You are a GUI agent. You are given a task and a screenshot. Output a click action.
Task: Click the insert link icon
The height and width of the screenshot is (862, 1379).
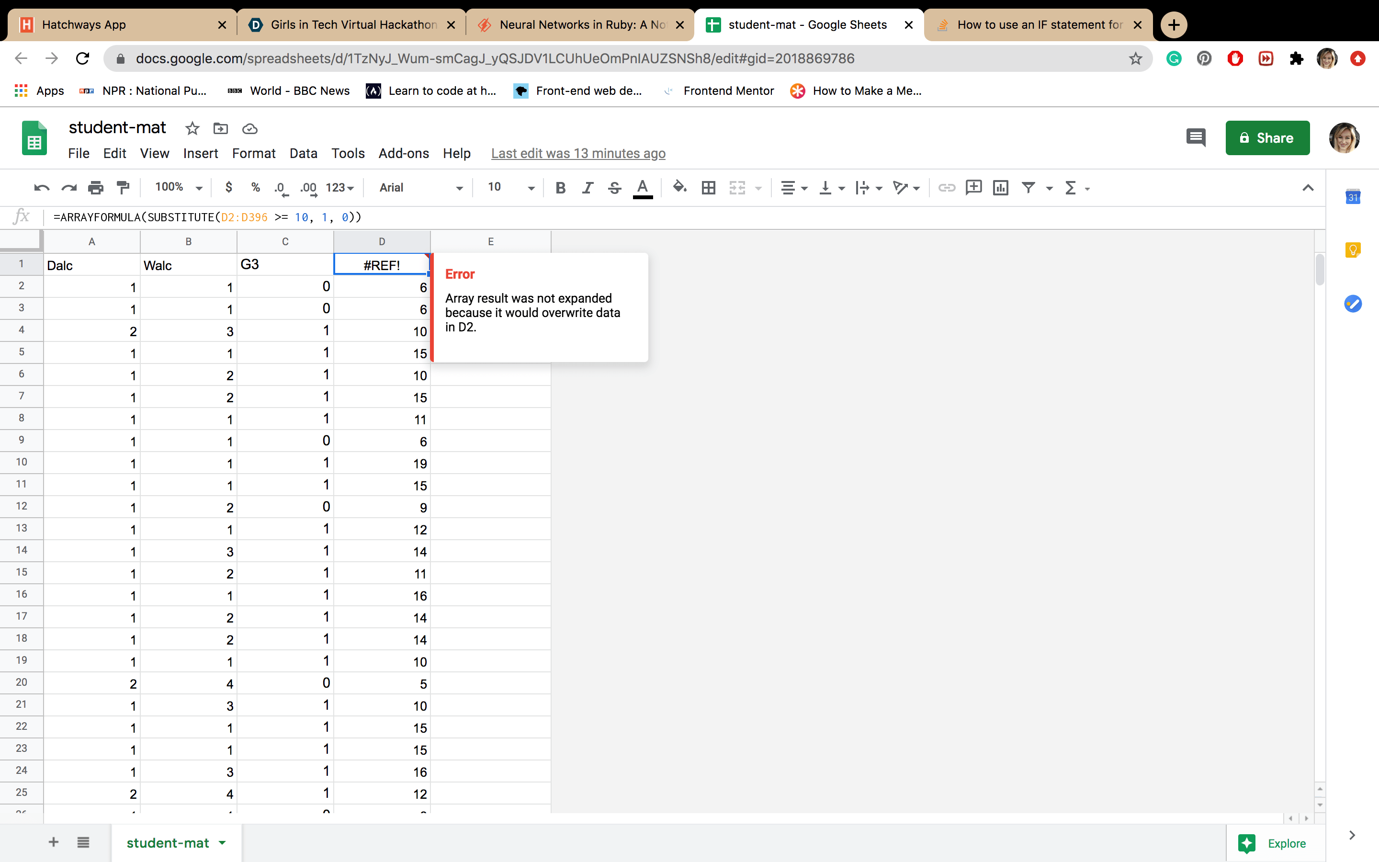click(947, 188)
